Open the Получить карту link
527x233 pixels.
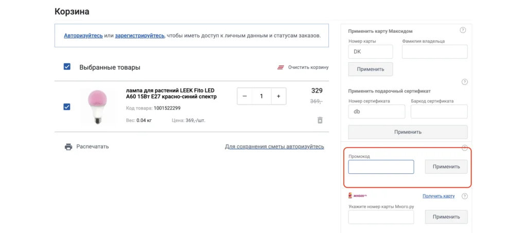[x=438, y=196]
